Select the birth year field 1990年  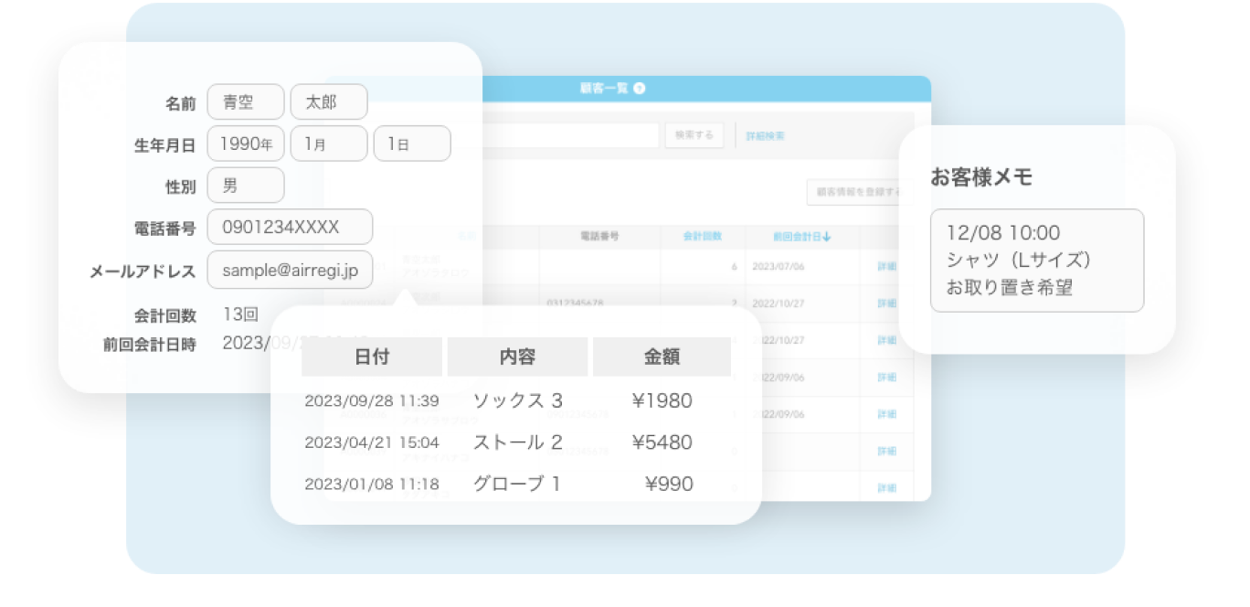(246, 144)
